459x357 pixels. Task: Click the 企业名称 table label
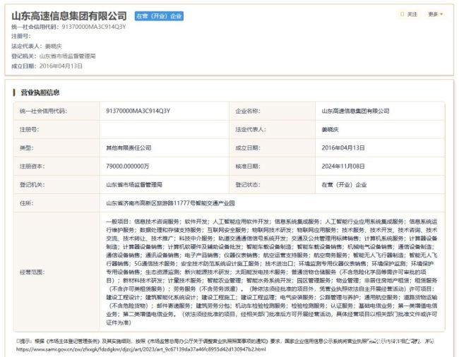tap(248, 111)
